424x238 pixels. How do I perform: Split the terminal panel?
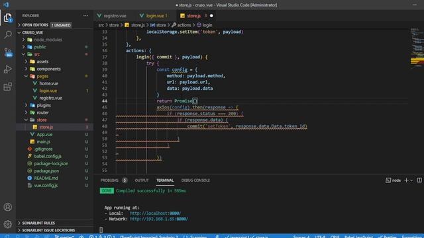click(419, 180)
